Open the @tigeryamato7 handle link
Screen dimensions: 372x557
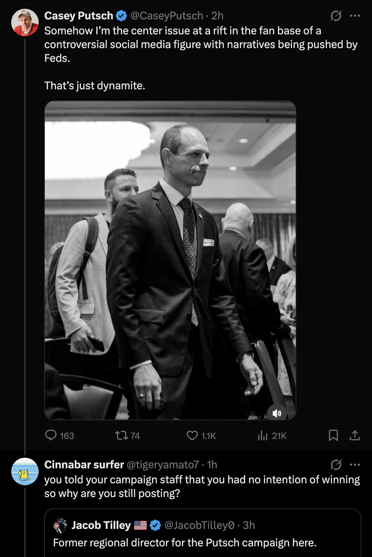[x=163, y=465]
